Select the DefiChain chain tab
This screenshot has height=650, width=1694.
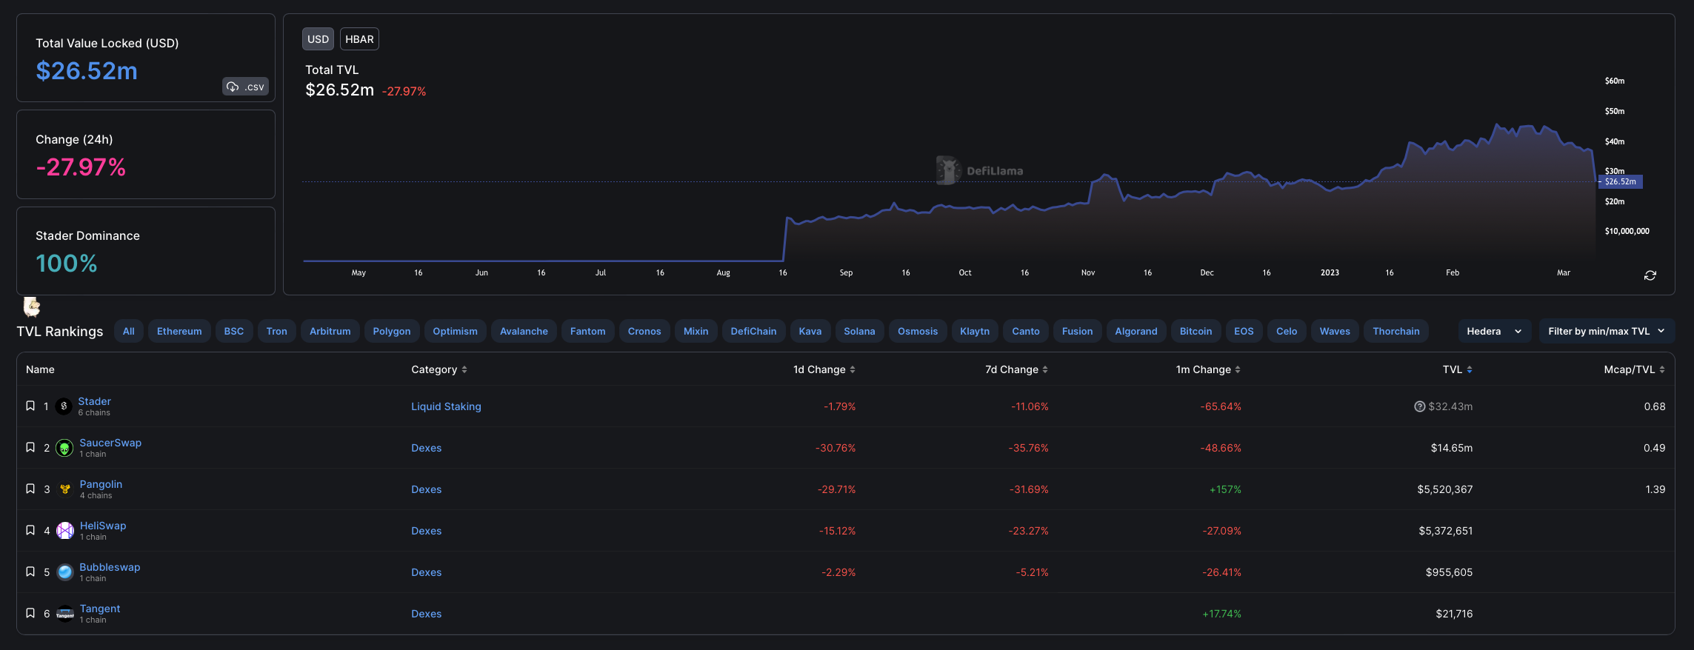coord(754,331)
